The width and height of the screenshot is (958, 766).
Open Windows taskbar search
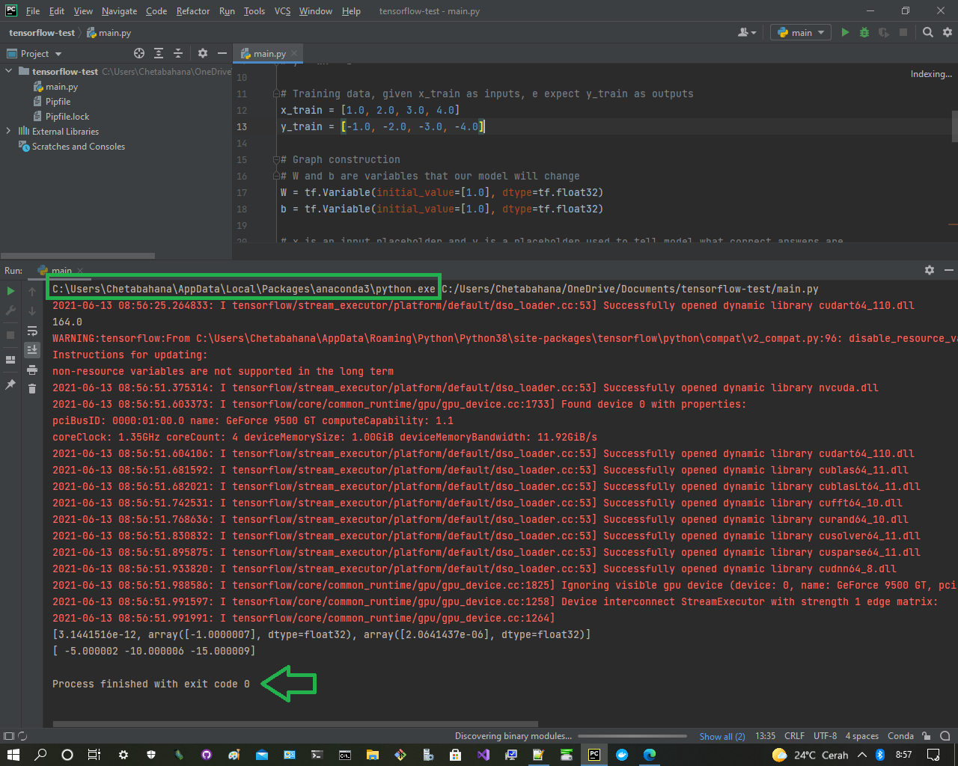40,755
